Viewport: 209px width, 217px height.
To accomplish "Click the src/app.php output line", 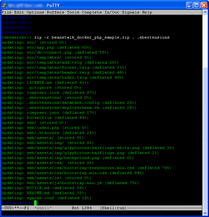I will (46, 47).
